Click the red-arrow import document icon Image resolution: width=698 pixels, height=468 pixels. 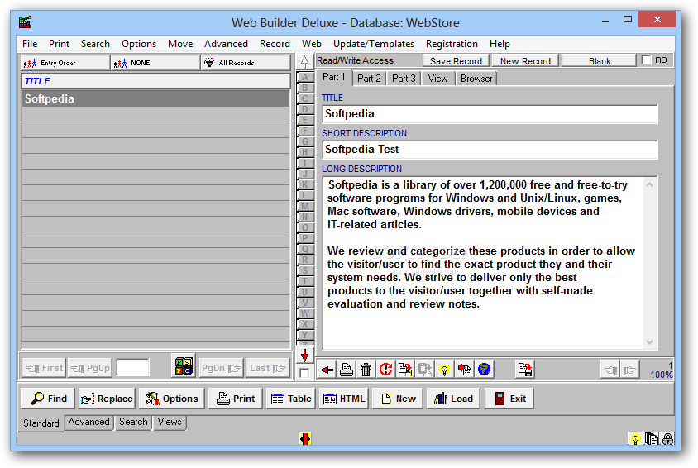(464, 370)
